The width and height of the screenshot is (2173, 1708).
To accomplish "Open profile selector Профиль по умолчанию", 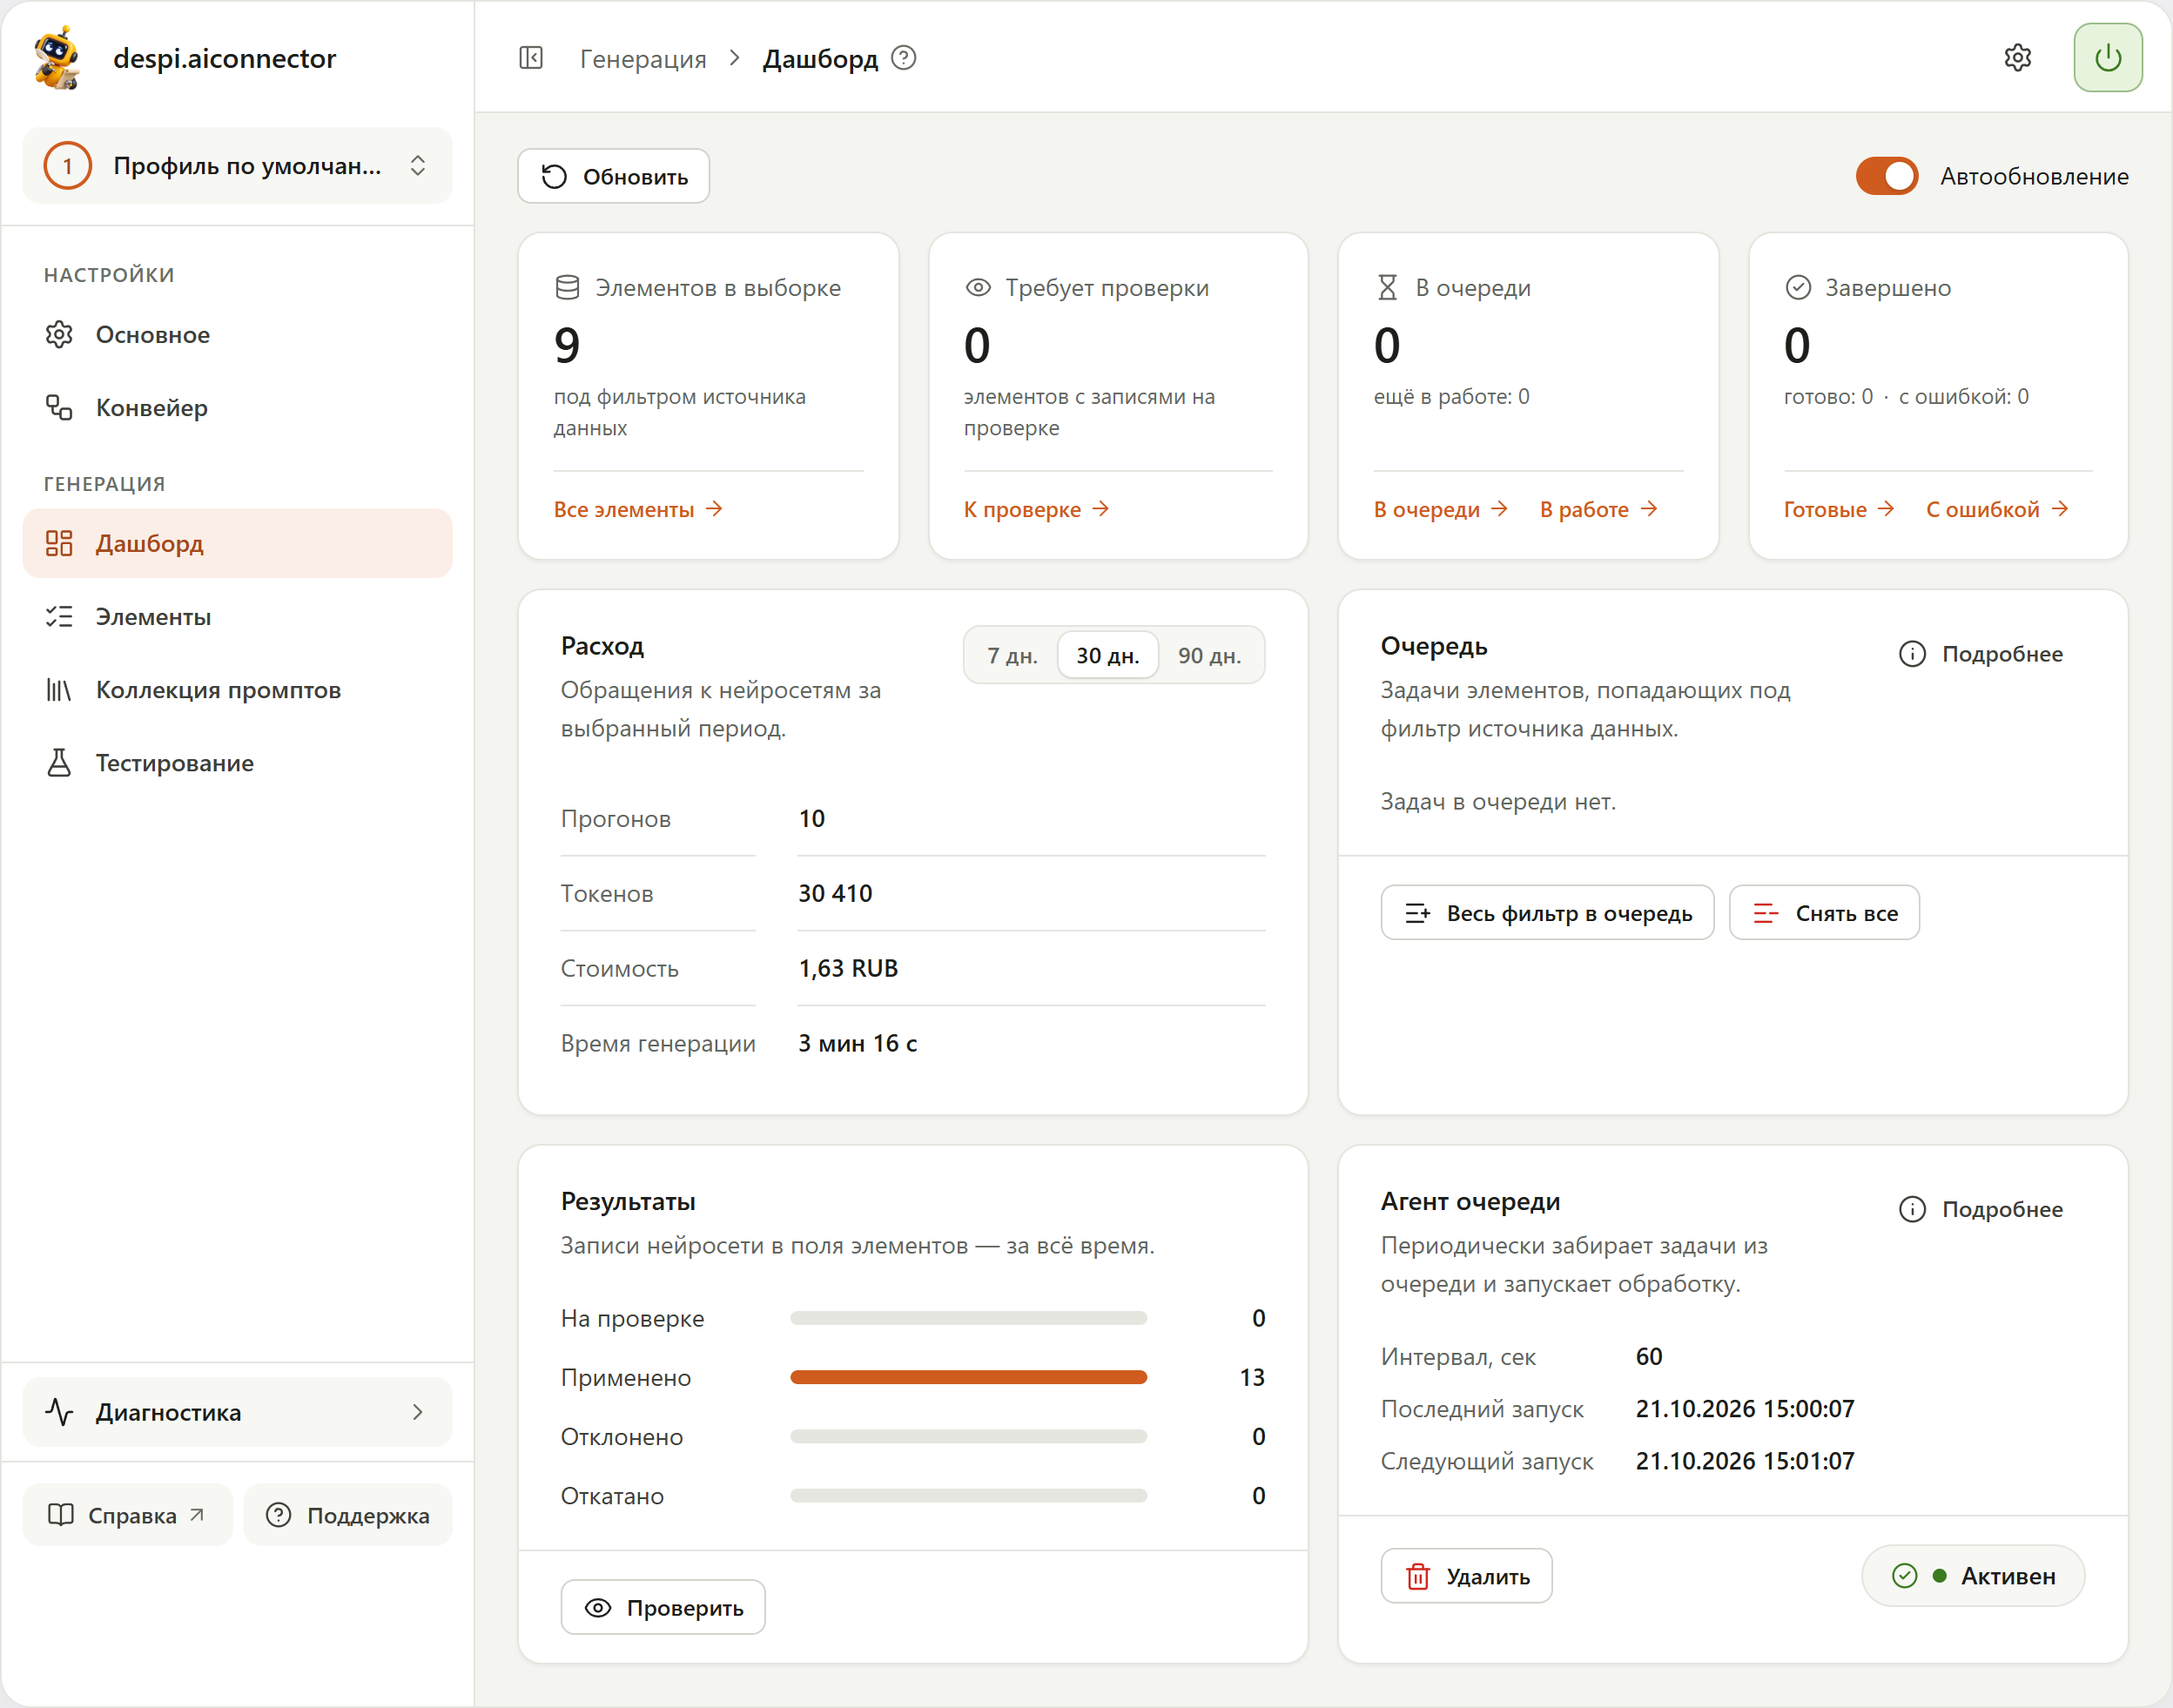I will [237, 166].
